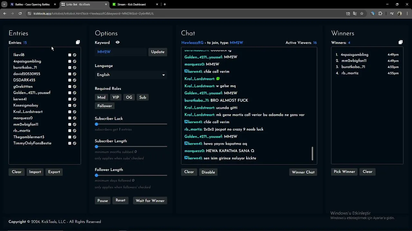Open the media controls icon in Chrome toolbar
The image size is (412, 231).
[x=392, y=13]
